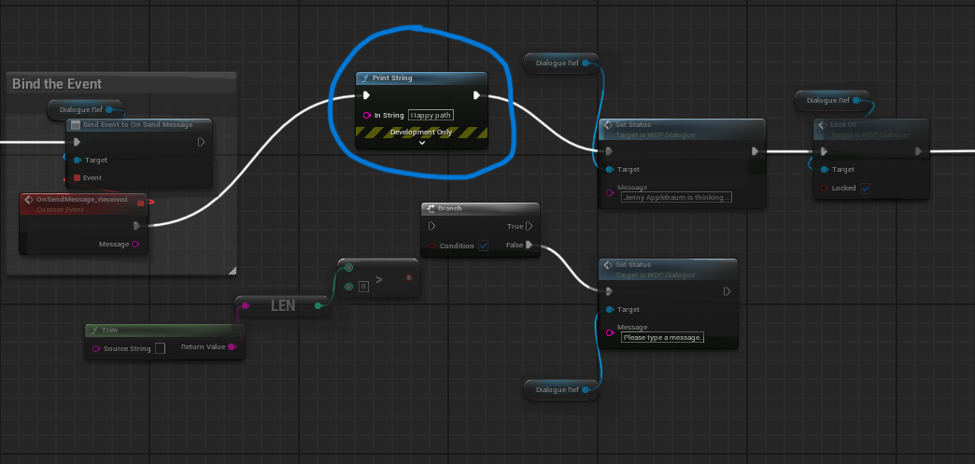975x464 pixels.
Task: Click the Print String output execution pin
Action: click(476, 95)
